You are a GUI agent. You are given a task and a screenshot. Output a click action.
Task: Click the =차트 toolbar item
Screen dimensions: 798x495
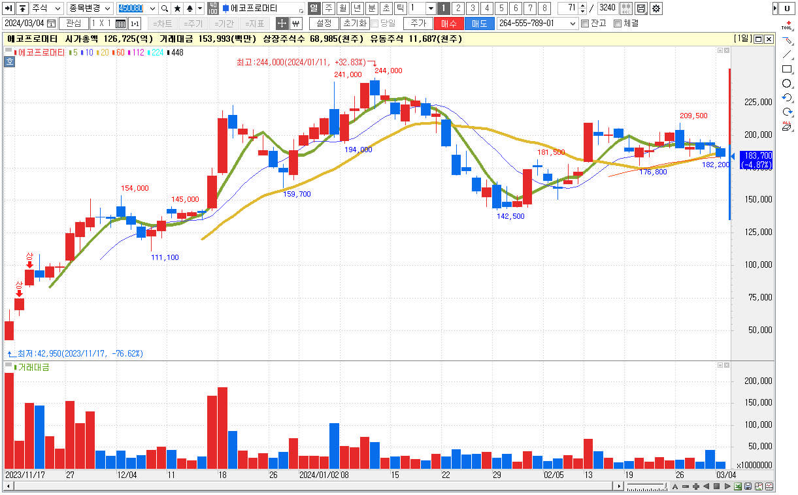[x=161, y=24]
